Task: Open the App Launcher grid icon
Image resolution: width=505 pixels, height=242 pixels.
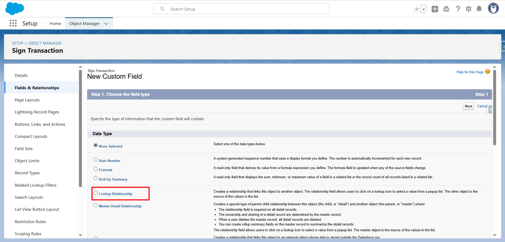Action: coord(13,23)
